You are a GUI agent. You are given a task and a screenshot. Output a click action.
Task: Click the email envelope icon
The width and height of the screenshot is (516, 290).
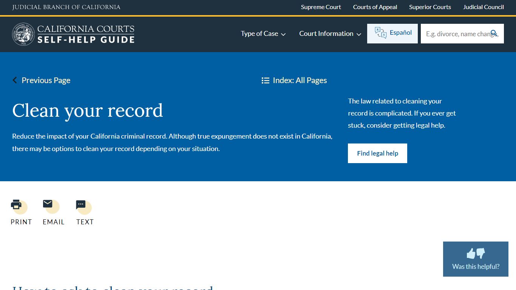pyautogui.click(x=48, y=204)
